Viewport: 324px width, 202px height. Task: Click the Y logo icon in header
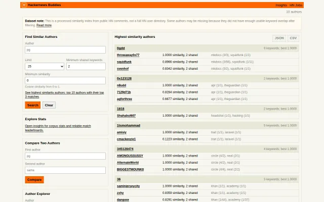[24, 5]
